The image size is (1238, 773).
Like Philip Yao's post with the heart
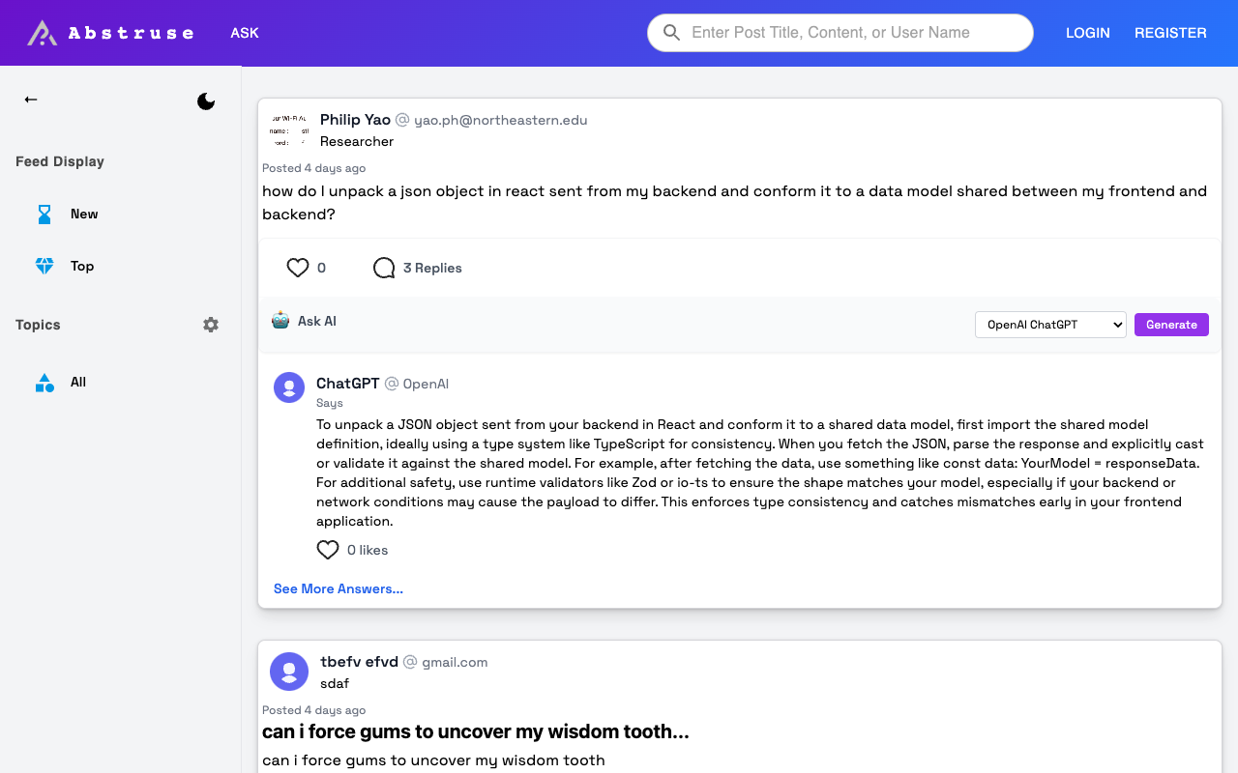pos(297,268)
